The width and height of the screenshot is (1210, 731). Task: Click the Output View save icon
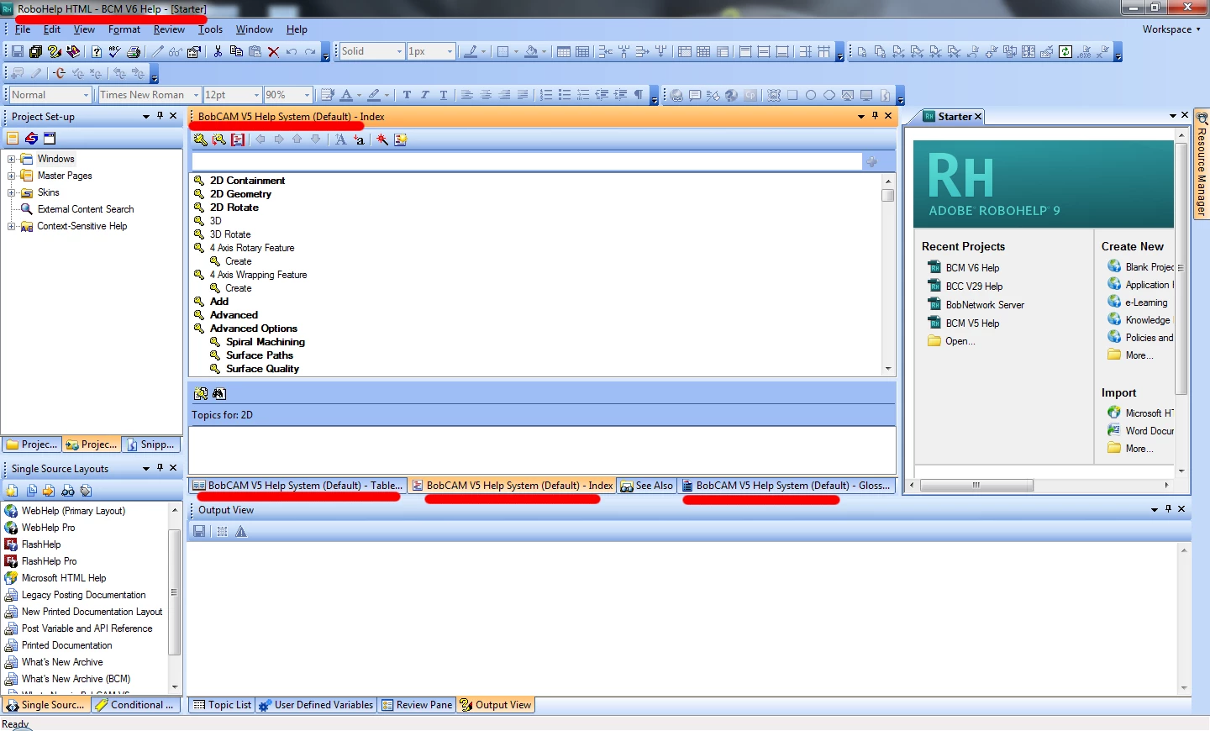200,531
